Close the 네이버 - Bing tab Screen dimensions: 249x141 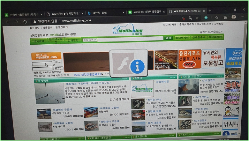click(x=124, y=12)
